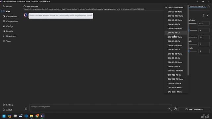Click the value field showing 0
The width and height of the screenshot is (212, 119).
pos(204,44)
